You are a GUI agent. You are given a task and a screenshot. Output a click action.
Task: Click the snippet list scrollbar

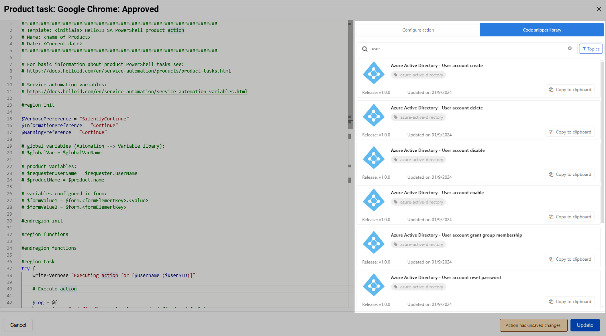coord(602,142)
